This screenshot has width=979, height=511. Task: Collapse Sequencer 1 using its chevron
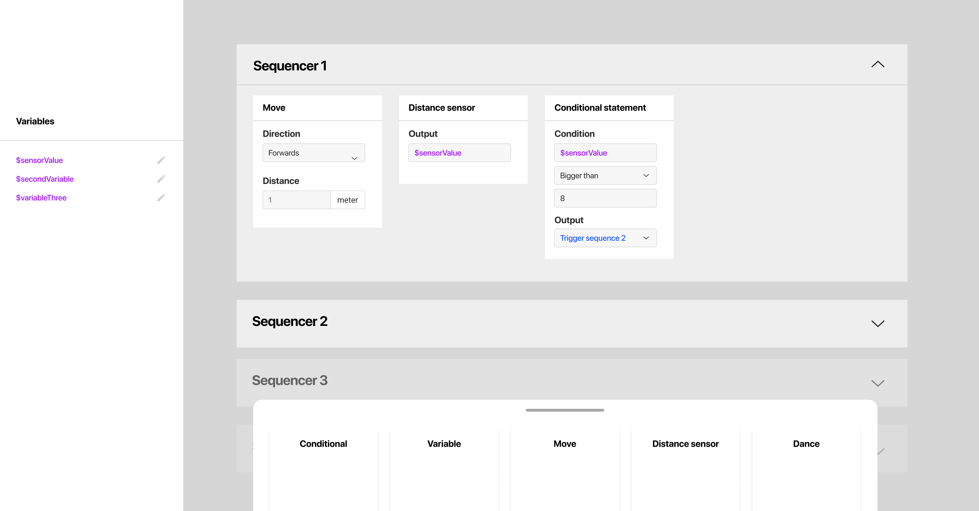click(x=877, y=64)
